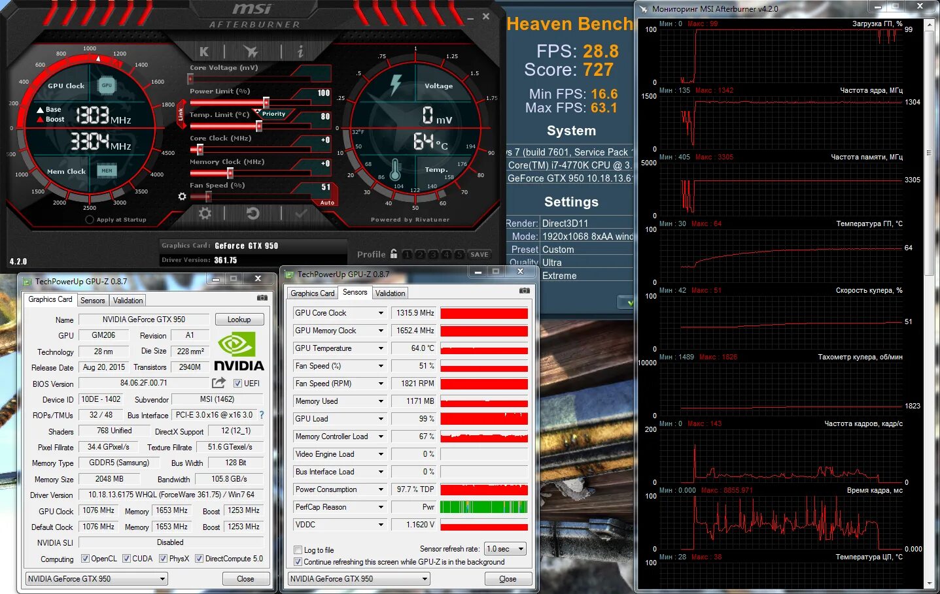
Task: Toggle the Auto fan speed button
Action: (x=327, y=203)
